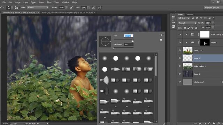Hide the Background layer
223x125 pixels.
click(180, 82)
